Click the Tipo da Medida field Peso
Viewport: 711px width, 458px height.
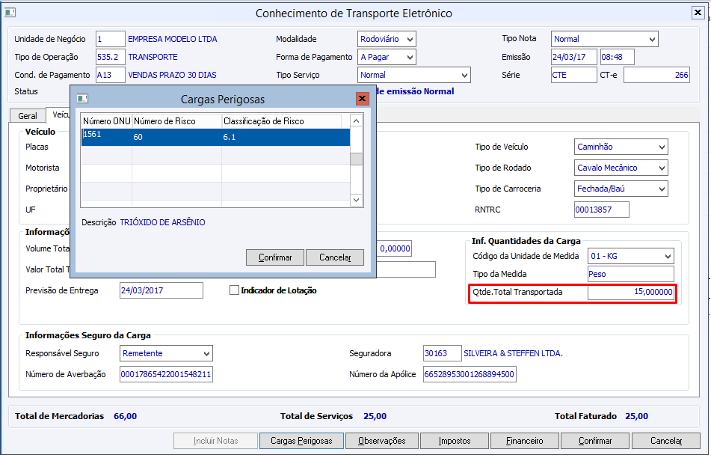click(631, 274)
